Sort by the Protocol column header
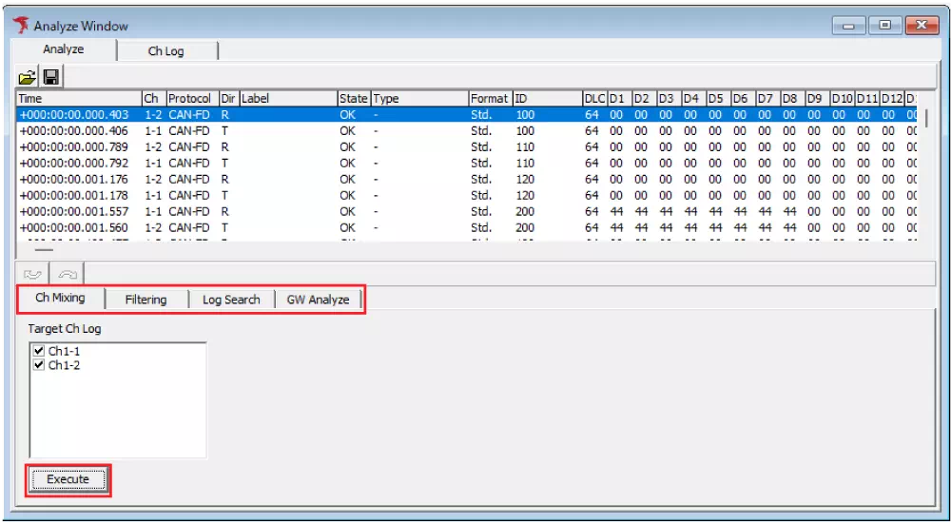This screenshot has width=951, height=524. [x=190, y=98]
